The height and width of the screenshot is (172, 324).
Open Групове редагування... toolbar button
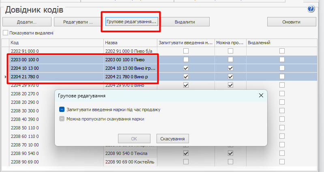(131, 21)
